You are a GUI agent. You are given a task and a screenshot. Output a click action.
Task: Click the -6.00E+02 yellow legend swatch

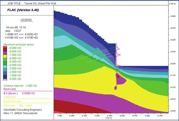tap(5, 56)
